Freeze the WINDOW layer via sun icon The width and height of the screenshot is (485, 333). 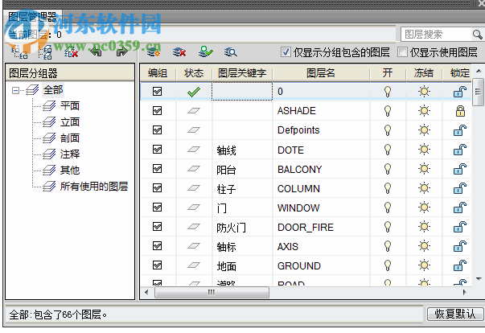(424, 208)
